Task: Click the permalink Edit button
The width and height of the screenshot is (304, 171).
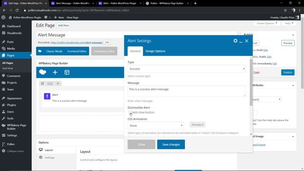Action: coord(107,42)
